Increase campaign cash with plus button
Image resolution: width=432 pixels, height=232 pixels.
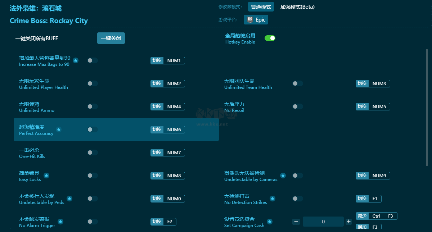click(348, 222)
